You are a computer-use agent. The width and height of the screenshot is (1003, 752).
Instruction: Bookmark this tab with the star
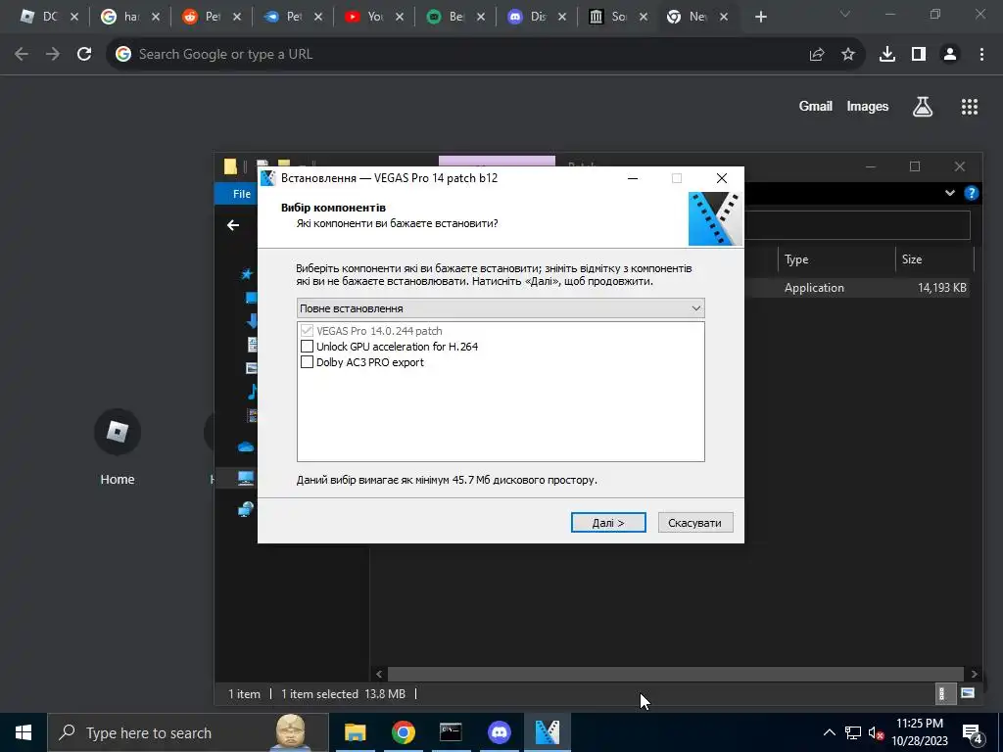click(848, 55)
